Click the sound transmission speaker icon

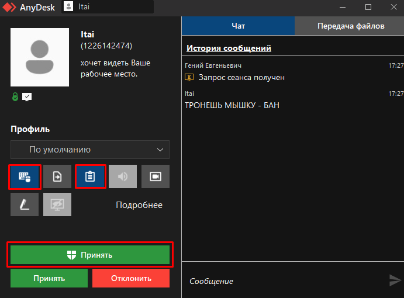(x=123, y=177)
